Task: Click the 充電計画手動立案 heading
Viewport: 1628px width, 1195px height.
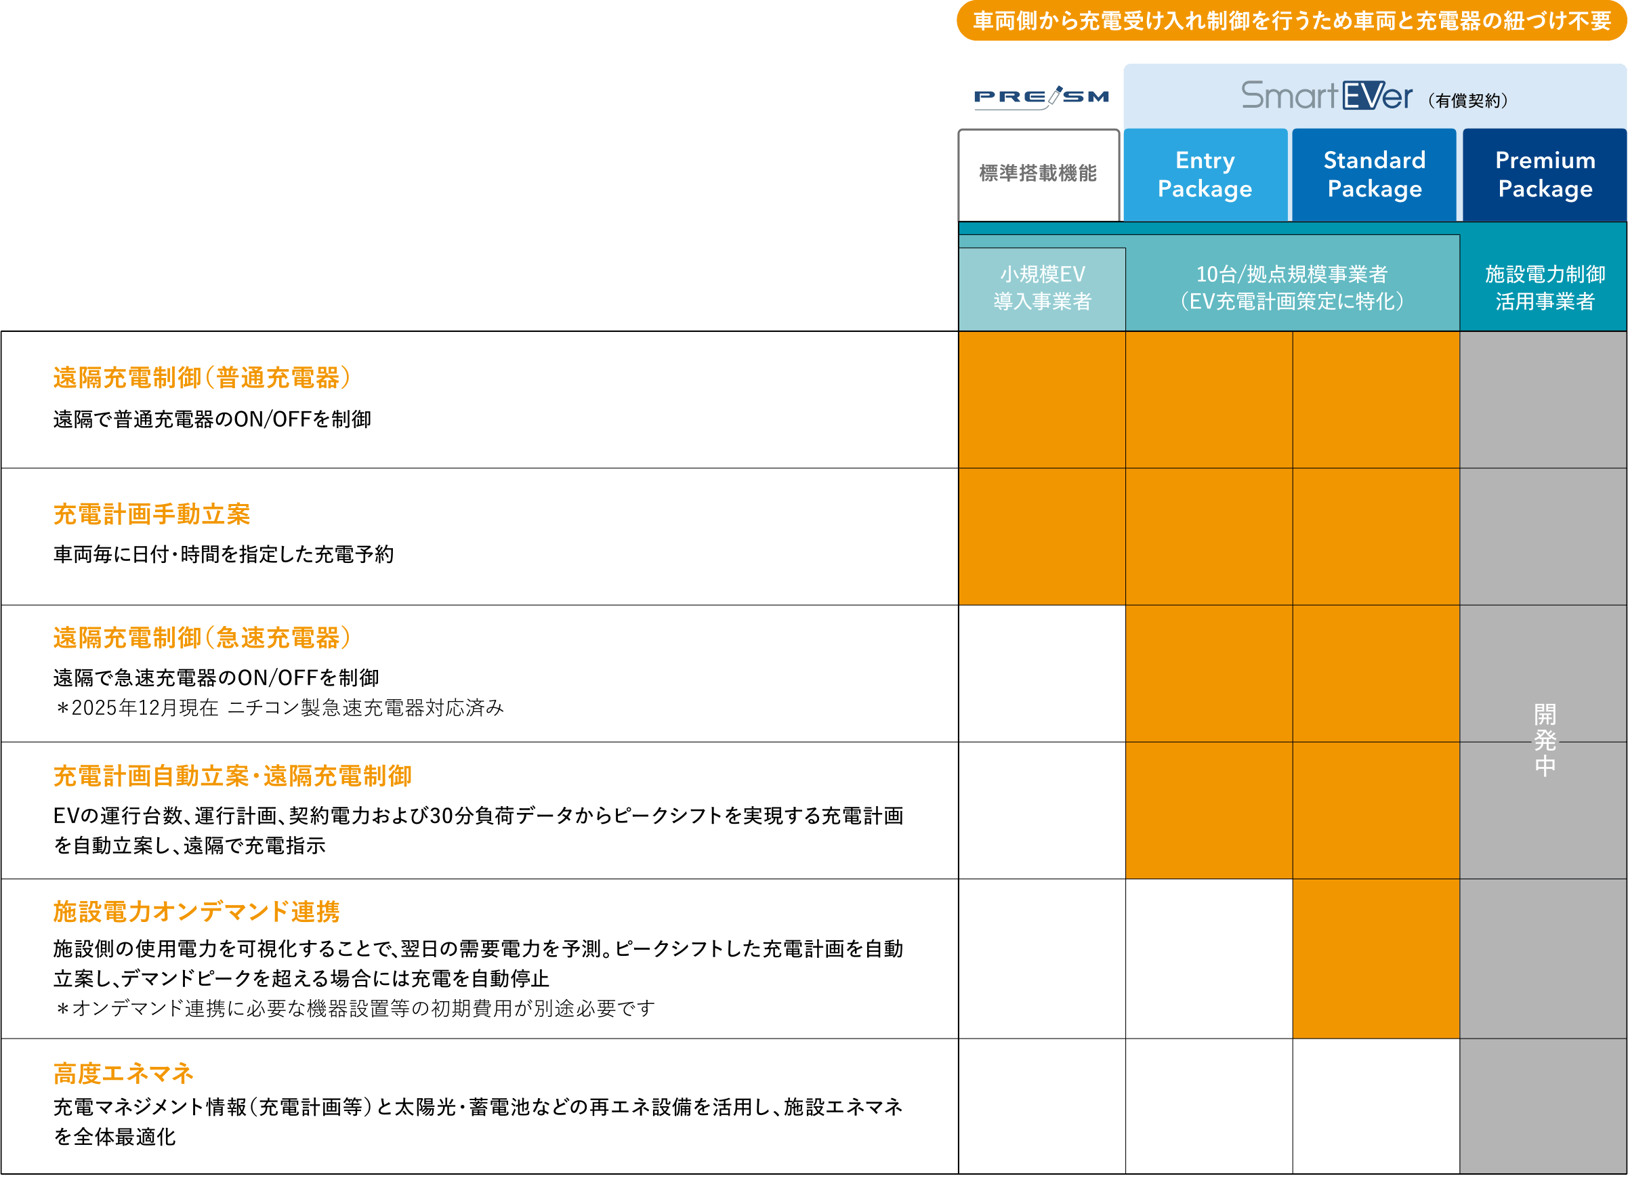Action: click(152, 514)
